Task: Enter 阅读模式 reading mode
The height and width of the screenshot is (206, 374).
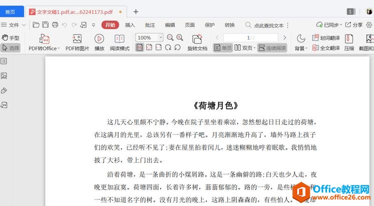Action: pyautogui.click(x=120, y=42)
